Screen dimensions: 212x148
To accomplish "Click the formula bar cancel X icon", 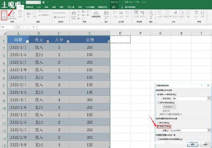I will pos(23,27).
